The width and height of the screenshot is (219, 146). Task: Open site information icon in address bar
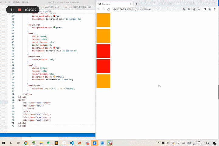tap(115, 9)
